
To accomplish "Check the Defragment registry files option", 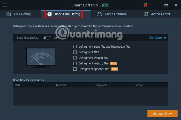I will click(75, 63).
